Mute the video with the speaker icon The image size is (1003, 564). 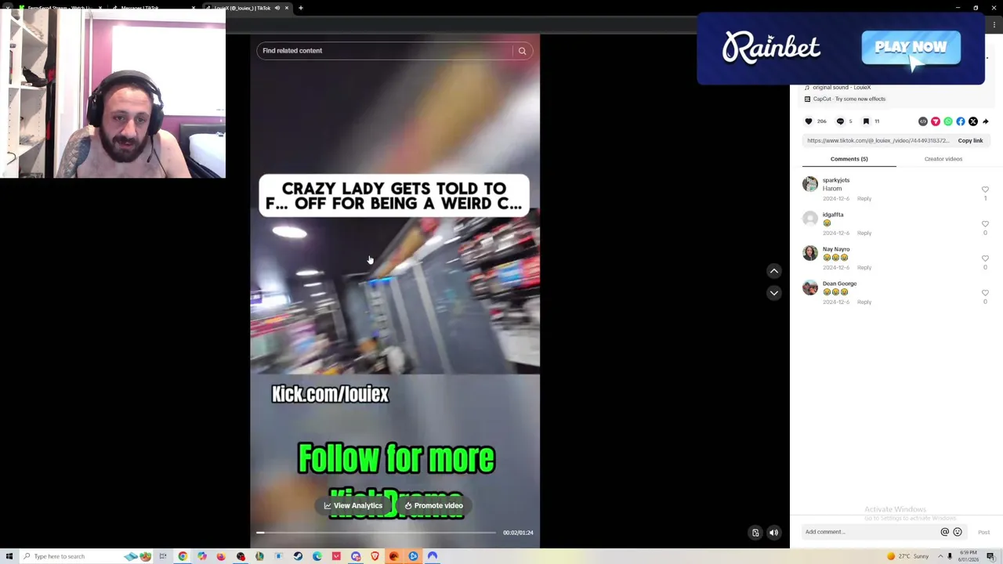[774, 533]
